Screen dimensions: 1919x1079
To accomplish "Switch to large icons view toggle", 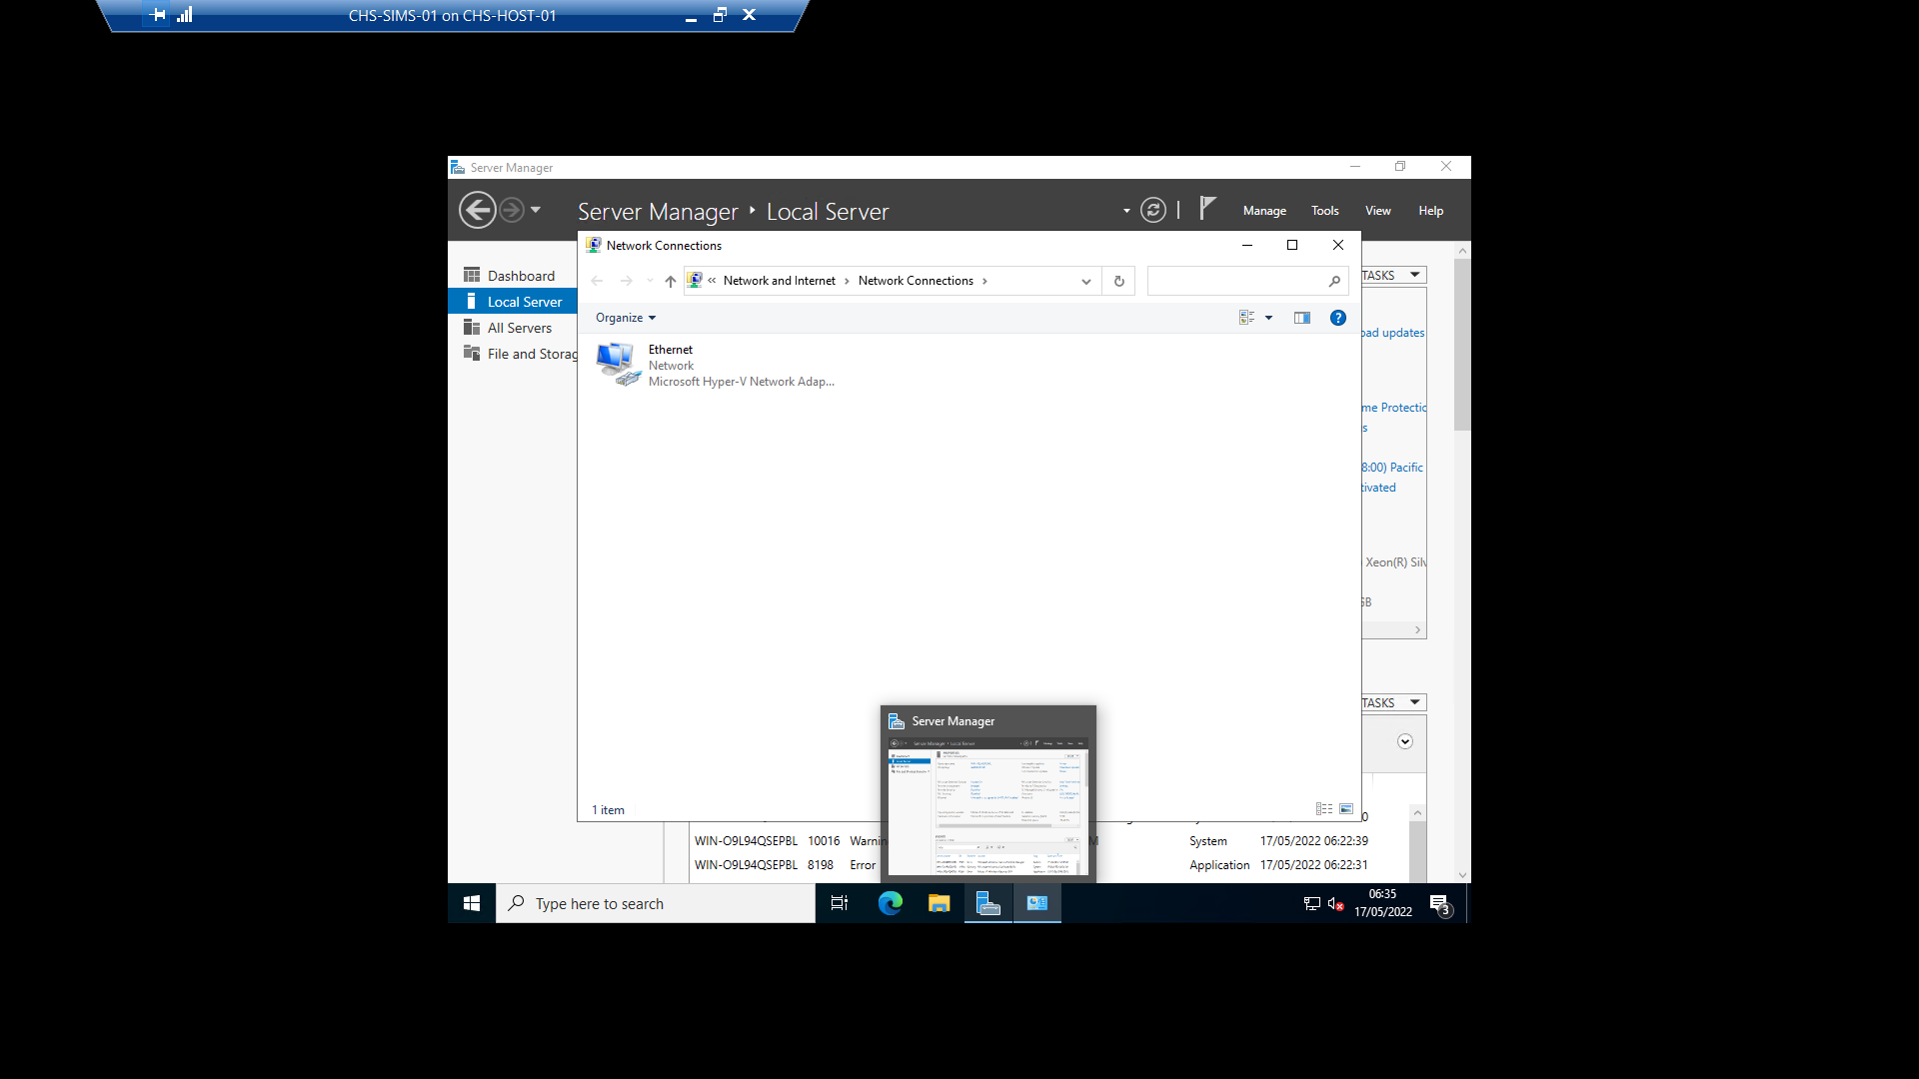I will [x=1346, y=809].
